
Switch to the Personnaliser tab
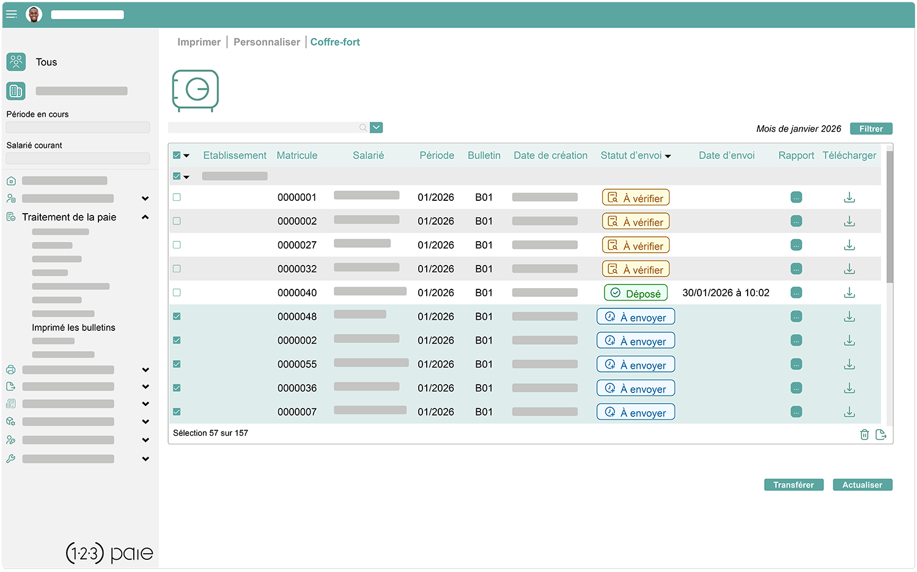click(267, 42)
